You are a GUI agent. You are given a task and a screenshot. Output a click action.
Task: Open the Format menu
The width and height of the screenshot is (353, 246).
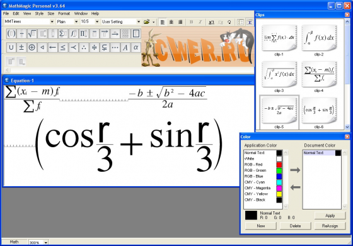pos(64,13)
